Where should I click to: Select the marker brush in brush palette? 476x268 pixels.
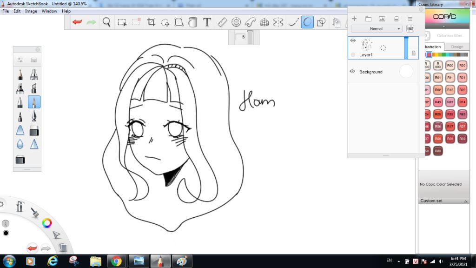coord(20,88)
